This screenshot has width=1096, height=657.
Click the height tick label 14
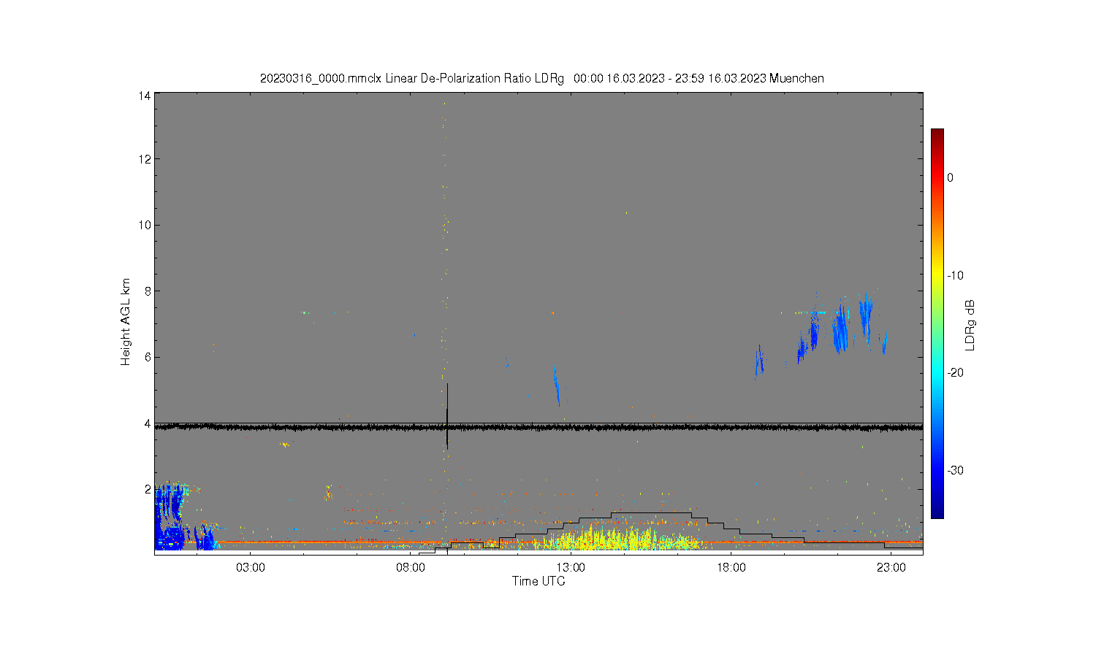pyautogui.click(x=145, y=96)
